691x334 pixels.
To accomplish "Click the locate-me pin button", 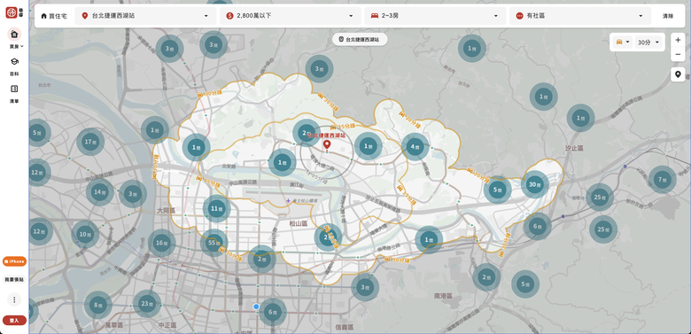I will (x=678, y=74).
